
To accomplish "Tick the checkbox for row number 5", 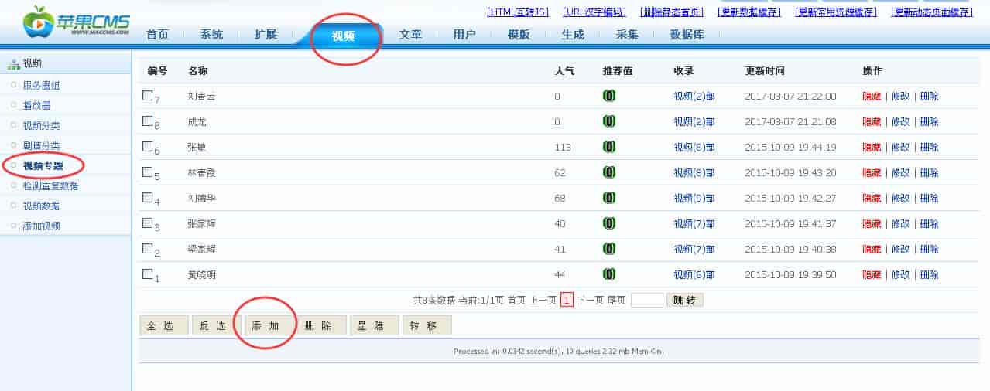I will point(148,172).
